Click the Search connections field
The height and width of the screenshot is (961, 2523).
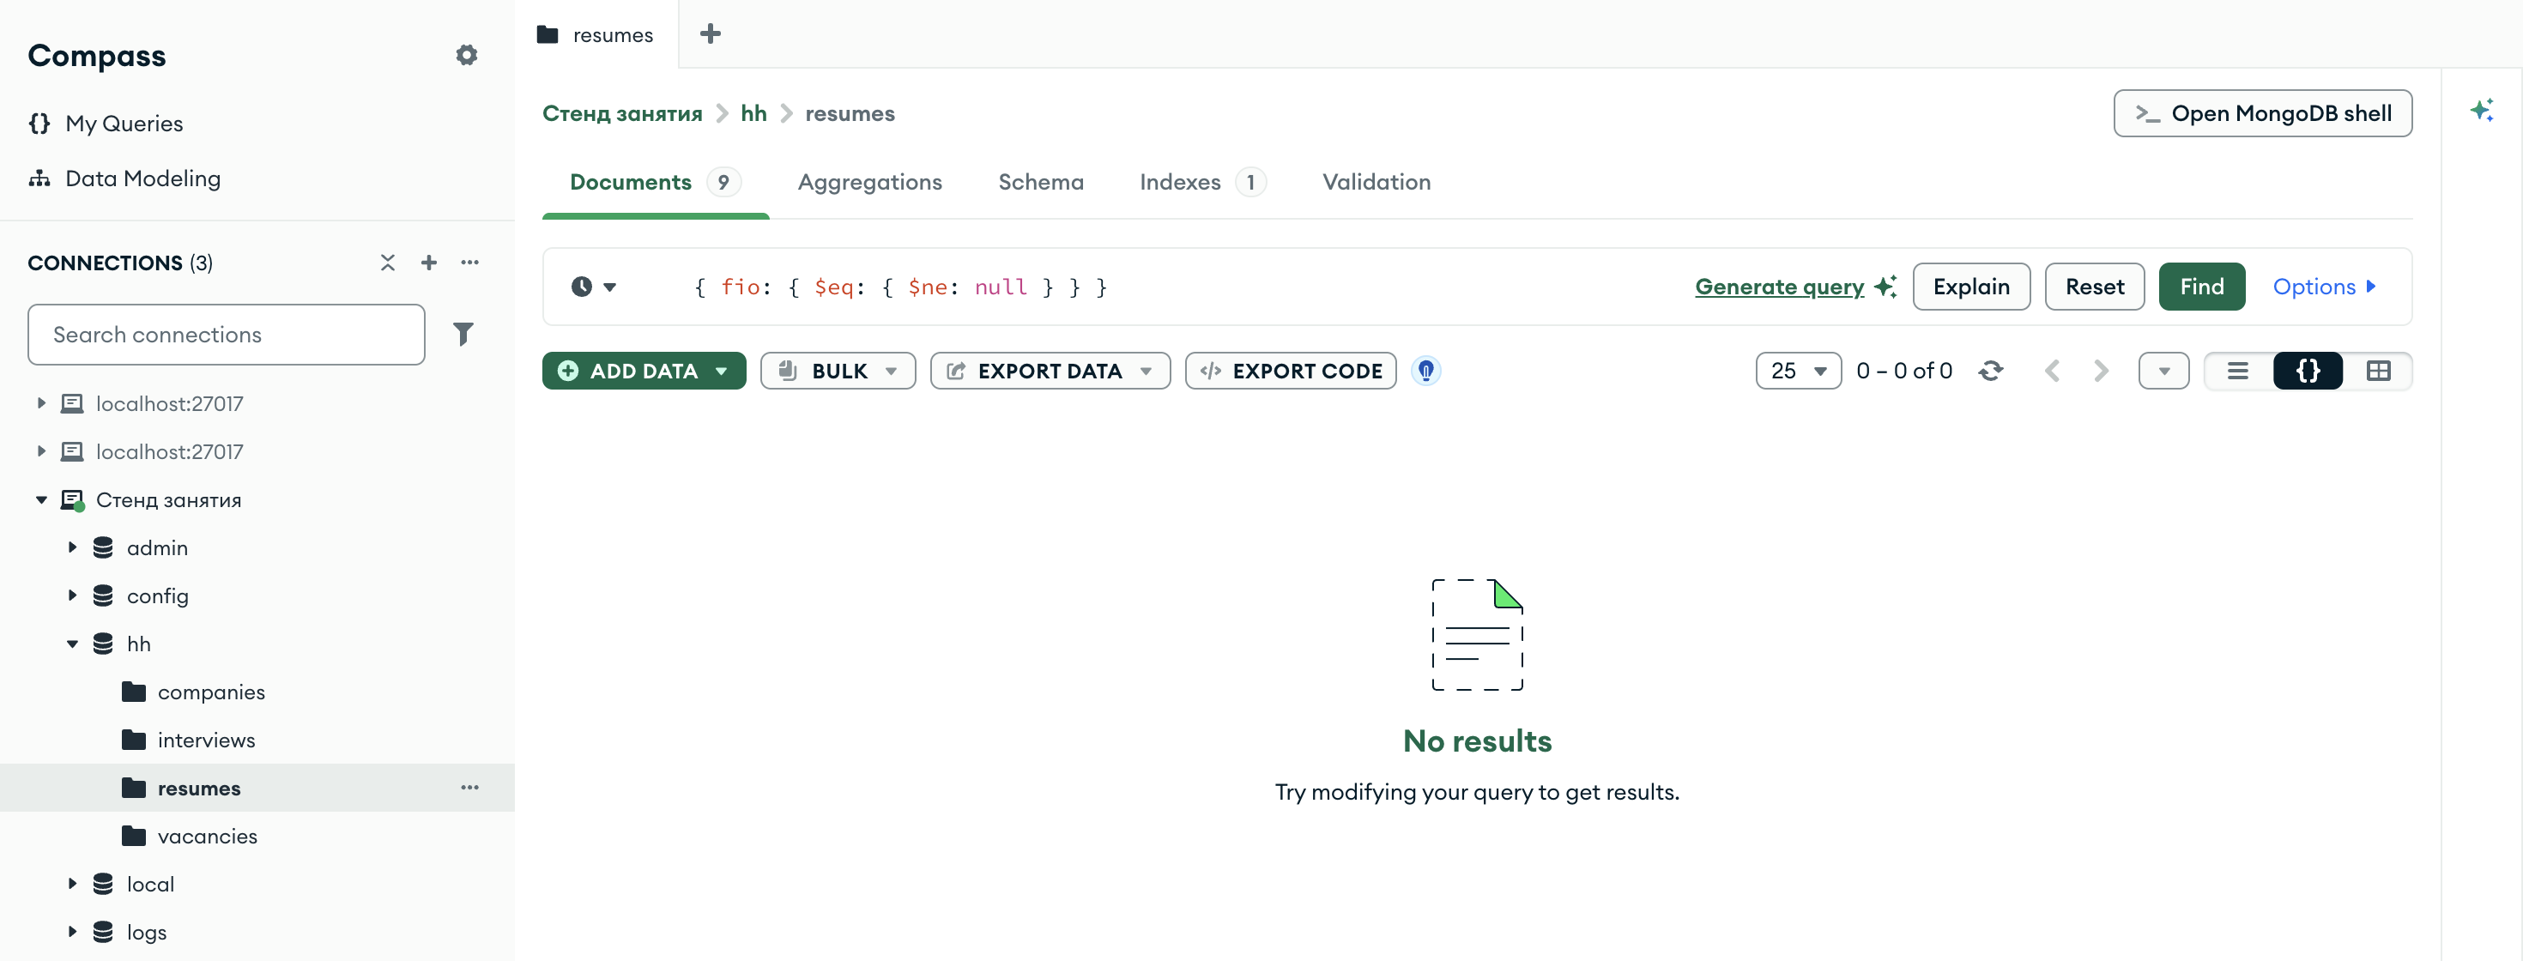(227, 335)
